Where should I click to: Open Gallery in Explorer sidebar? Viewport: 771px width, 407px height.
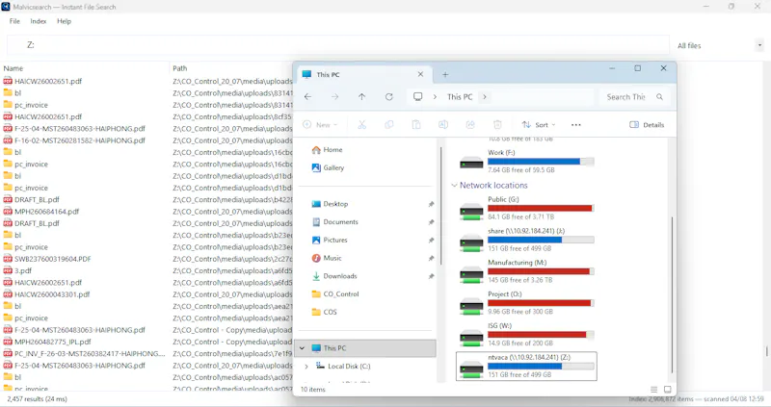coord(328,168)
